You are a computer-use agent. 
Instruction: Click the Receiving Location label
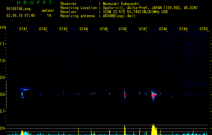click(x=79, y=8)
